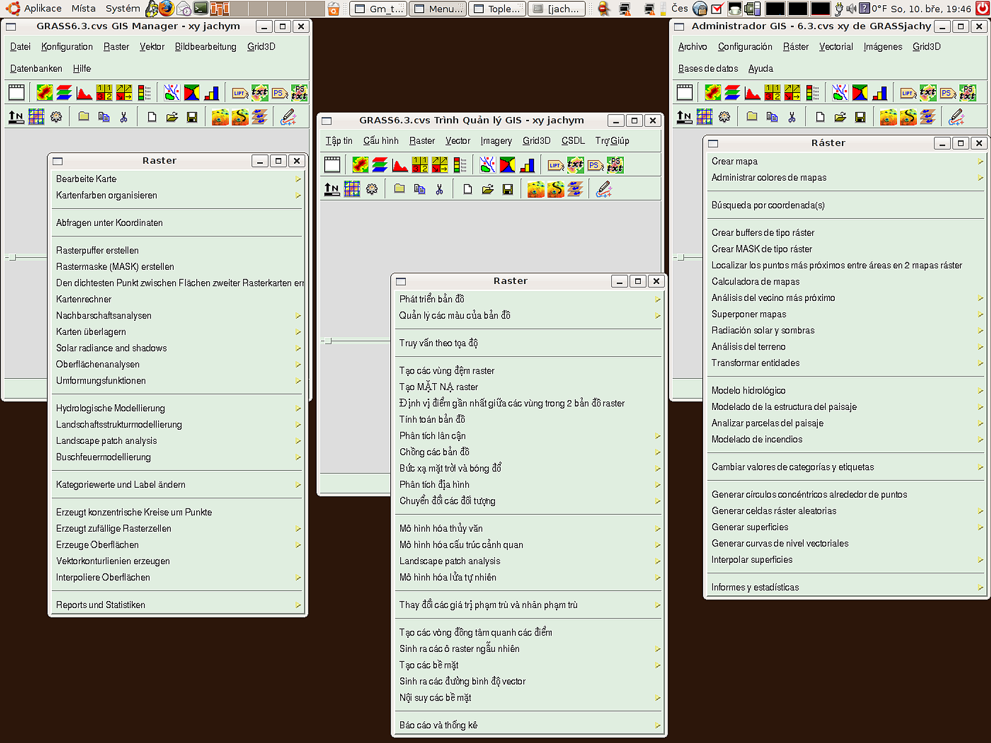This screenshot has height=743, width=991.
Task: Click the new workspace page icon in Vietnamese window
Action: pos(468,190)
